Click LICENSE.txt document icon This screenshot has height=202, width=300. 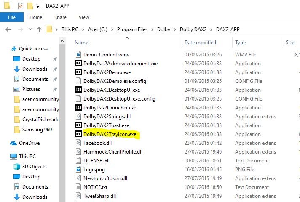point(78,160)
